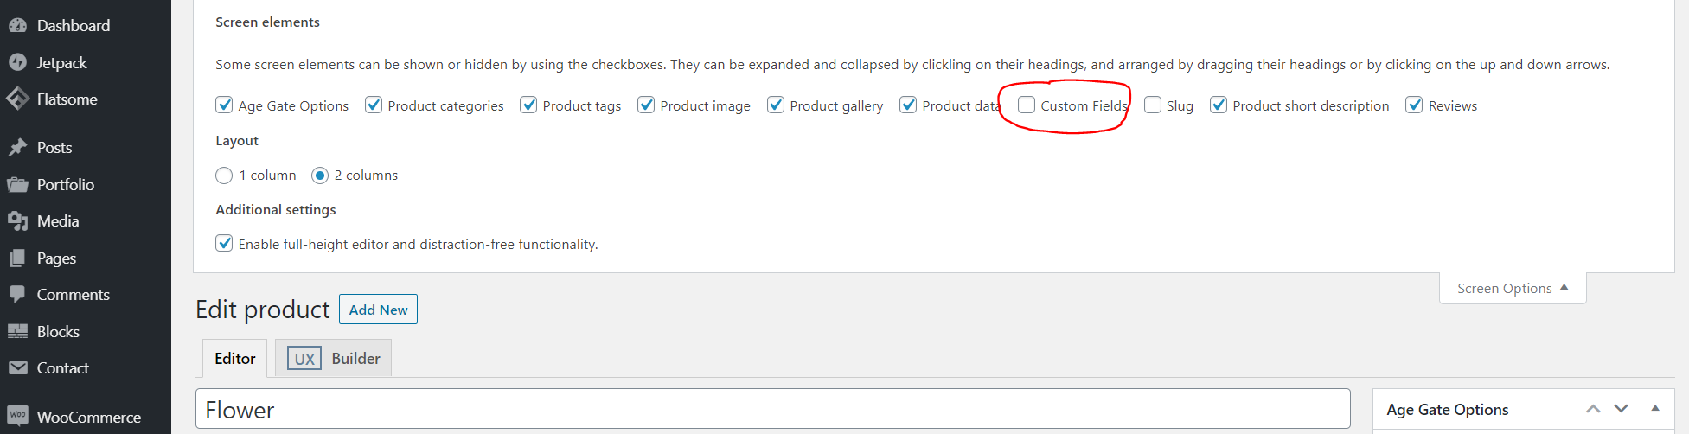Tick the Slug checkbox
1689x434 pixels.
point(1153,105)
